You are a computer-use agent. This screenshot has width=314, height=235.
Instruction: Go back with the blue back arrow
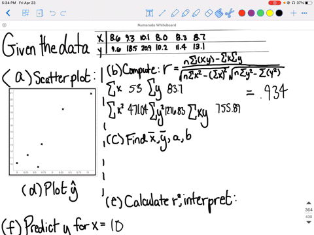[x=8, y=13]
